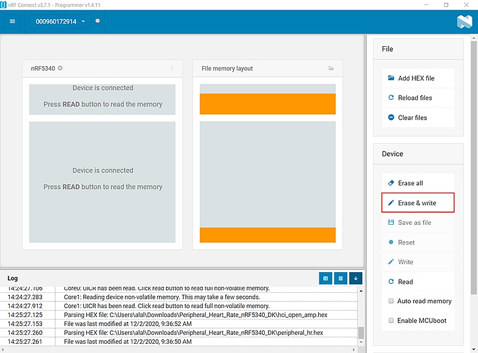478x353 pixels.
Task: Open the hamburger menu
Action: pyautogui.click(x=12, y=21)
